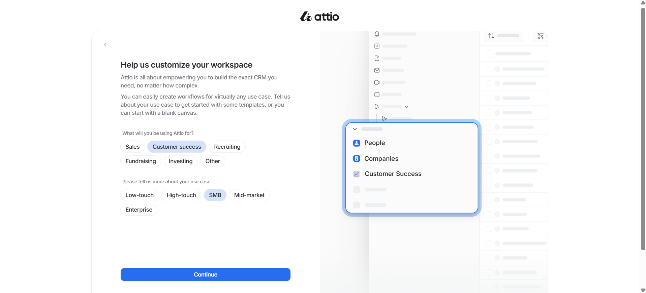
Task: Expand the chevron beside play icon
Action: click(406, 107)
